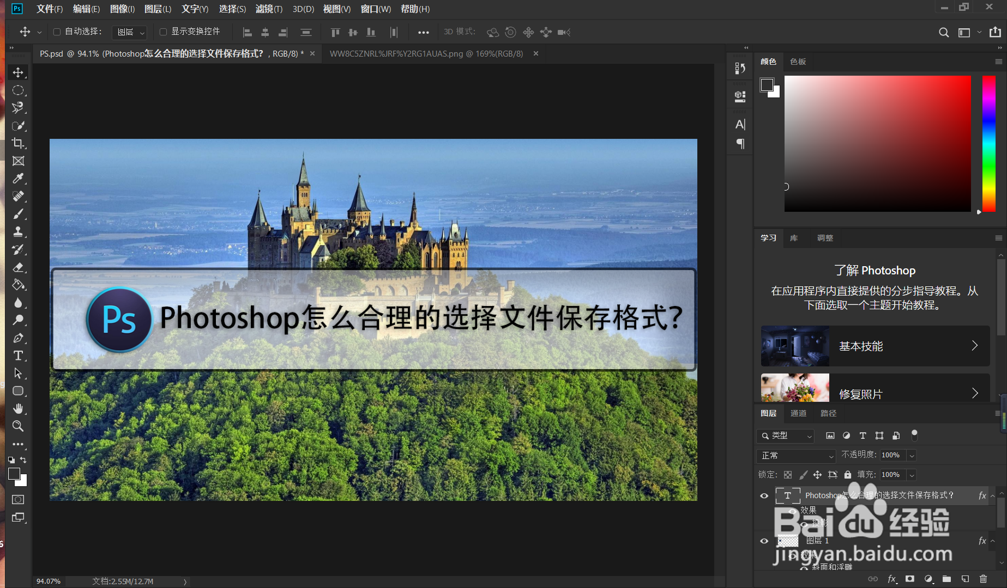Click the delete layer trash icon
Viewport: 1007px width, 588px height.
(x=984, y=579)
